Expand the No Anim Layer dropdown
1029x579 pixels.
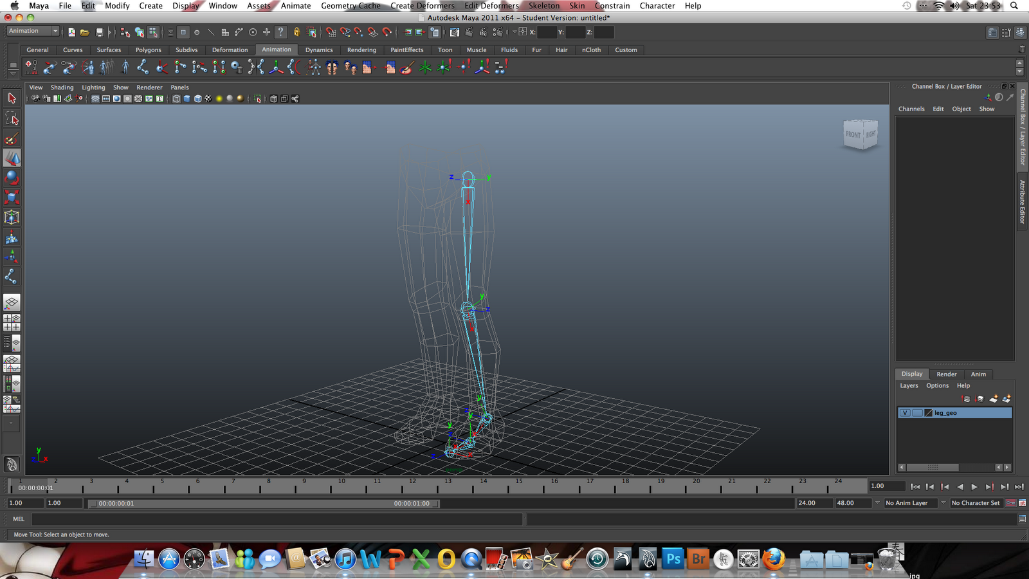coord(943,503)
